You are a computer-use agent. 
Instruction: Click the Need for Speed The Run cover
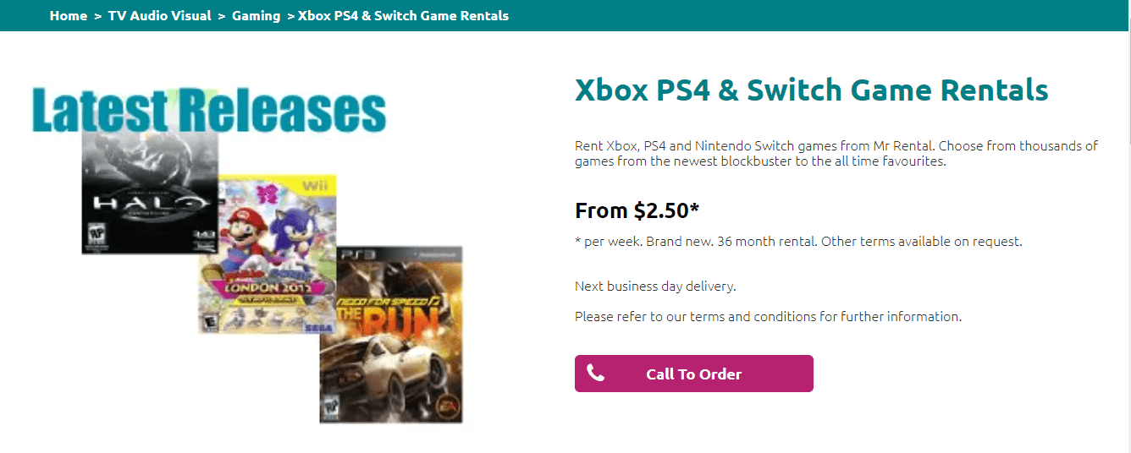[391, 334]
